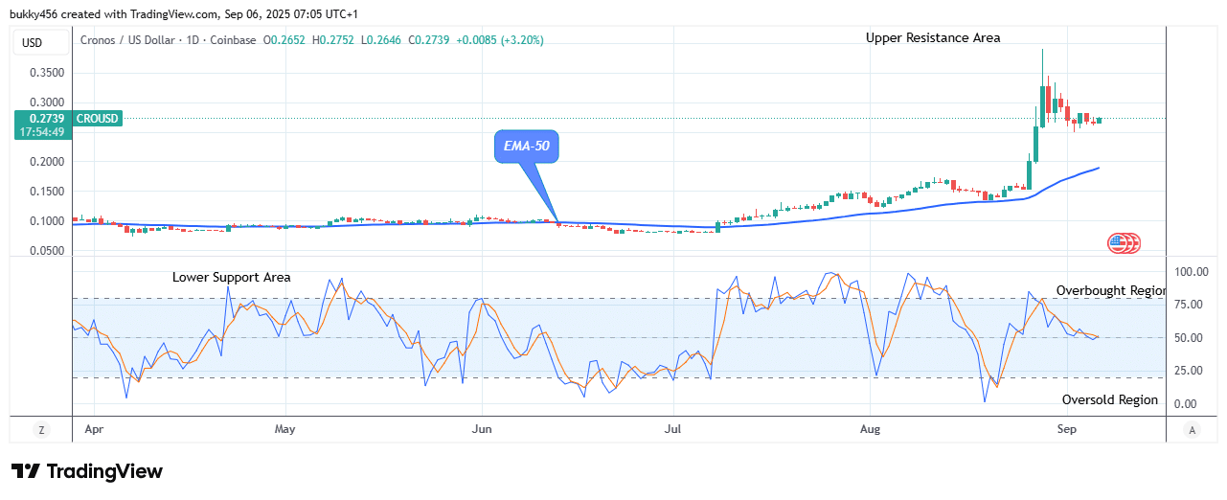Click the 0.2000 price axis value
The height and width of the screenshot is (500, 1227).
47,162
